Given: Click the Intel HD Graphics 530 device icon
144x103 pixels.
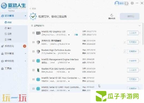Looking at the screenshot, I should (38, 33).
